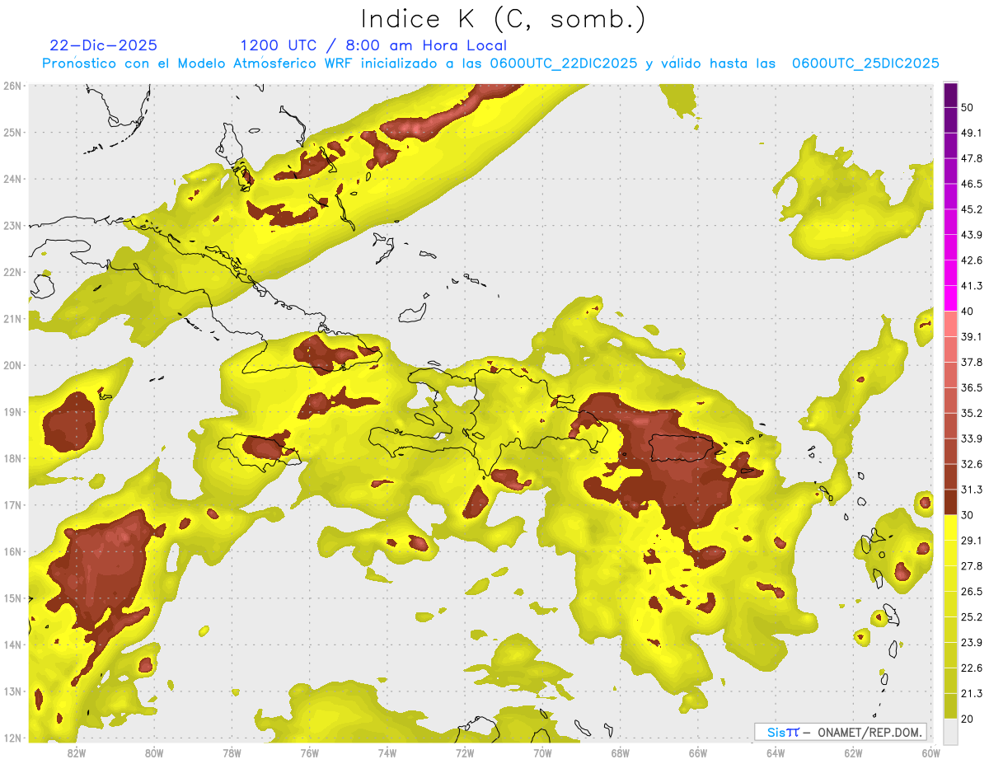Click the '37.8' color scale label
989x764 pixels.
point(972,362)
